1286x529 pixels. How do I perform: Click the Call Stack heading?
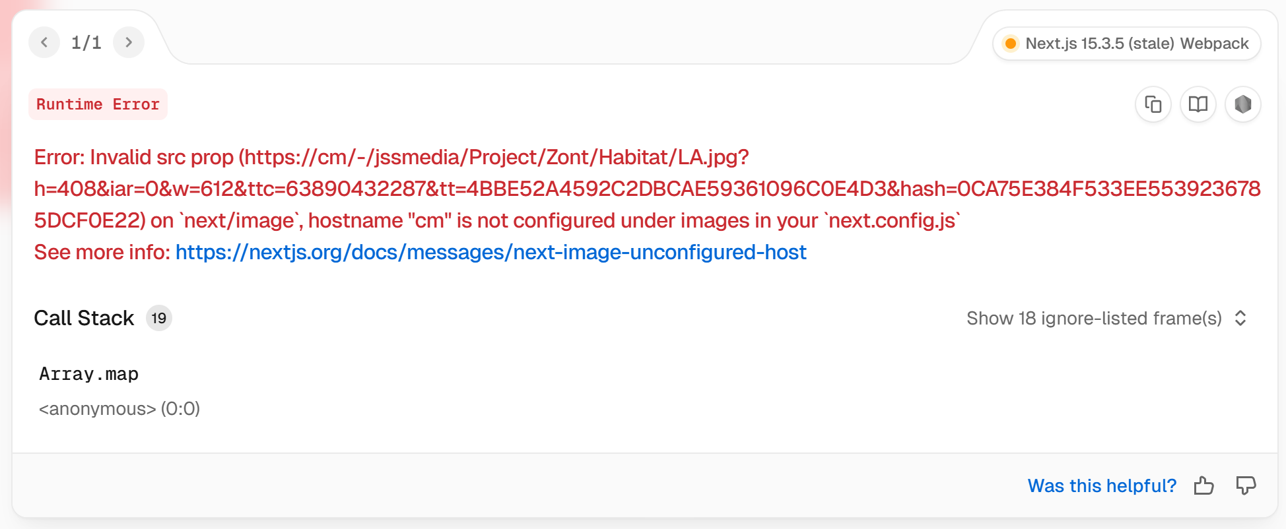tap(84, 318)
